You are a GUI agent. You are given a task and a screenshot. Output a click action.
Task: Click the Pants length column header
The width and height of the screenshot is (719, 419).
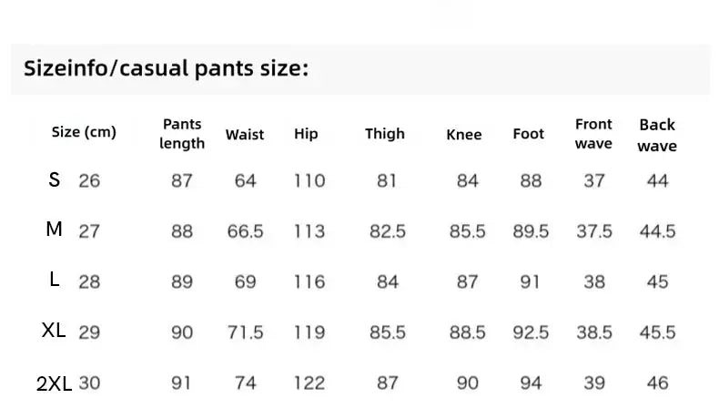(x=182, y=134)
